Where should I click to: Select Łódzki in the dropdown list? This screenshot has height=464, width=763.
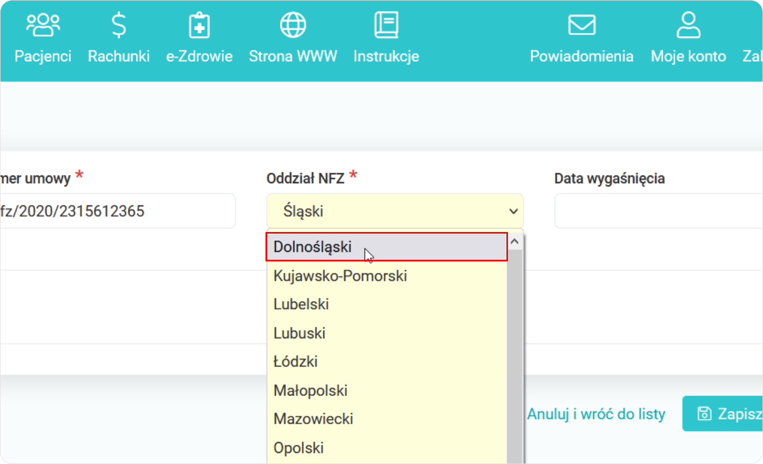coord(387,361)
